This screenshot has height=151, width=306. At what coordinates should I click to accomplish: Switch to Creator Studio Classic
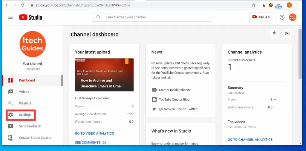pos(32,138)
